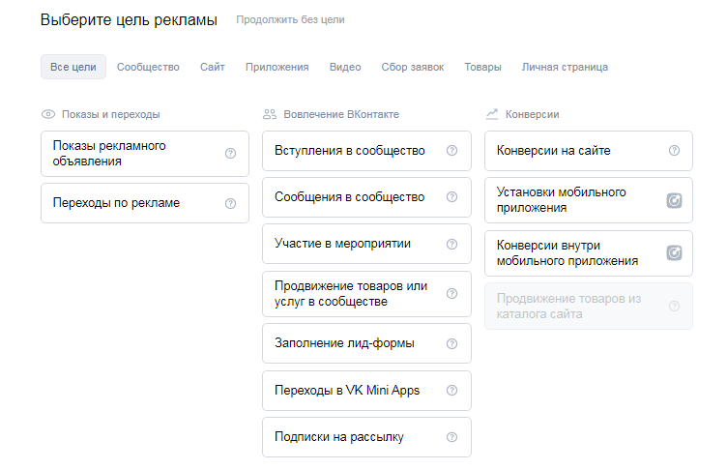
Task: Click help icon beside Показы рекламного объявления
Action: pos(230,154)
